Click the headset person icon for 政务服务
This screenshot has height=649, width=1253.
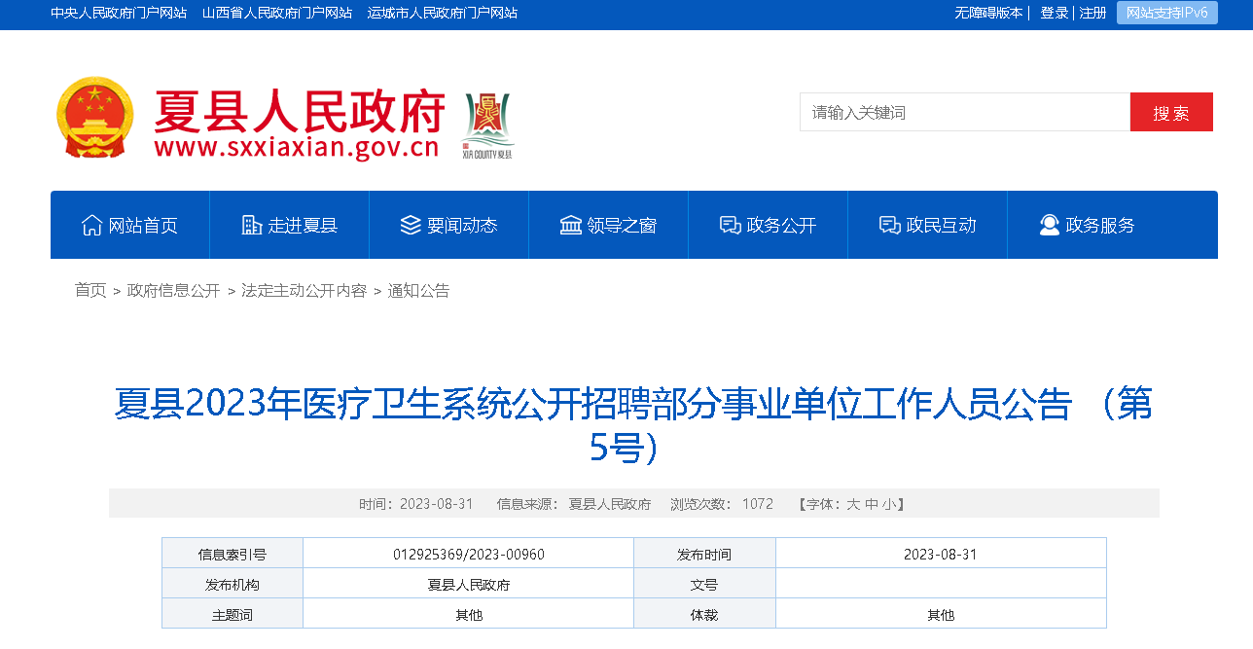point(1049,225)
